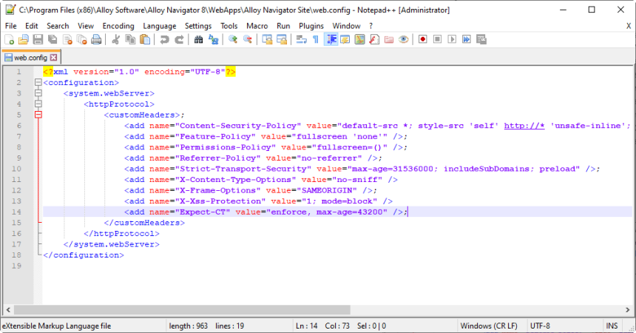The height and width of the screenshot is (333, 636).
Task: Click the Run macro multiple times icon
Action: click(x=467, y=40)
